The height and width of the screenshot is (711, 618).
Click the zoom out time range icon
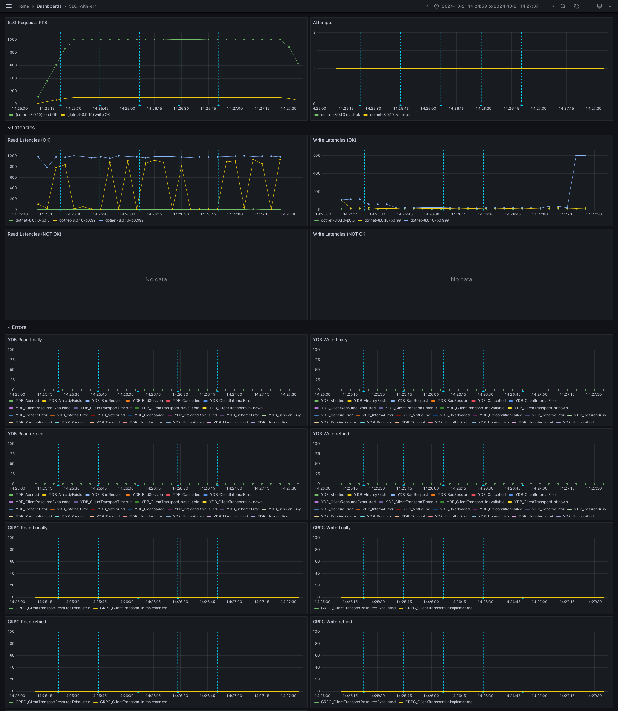563,6
